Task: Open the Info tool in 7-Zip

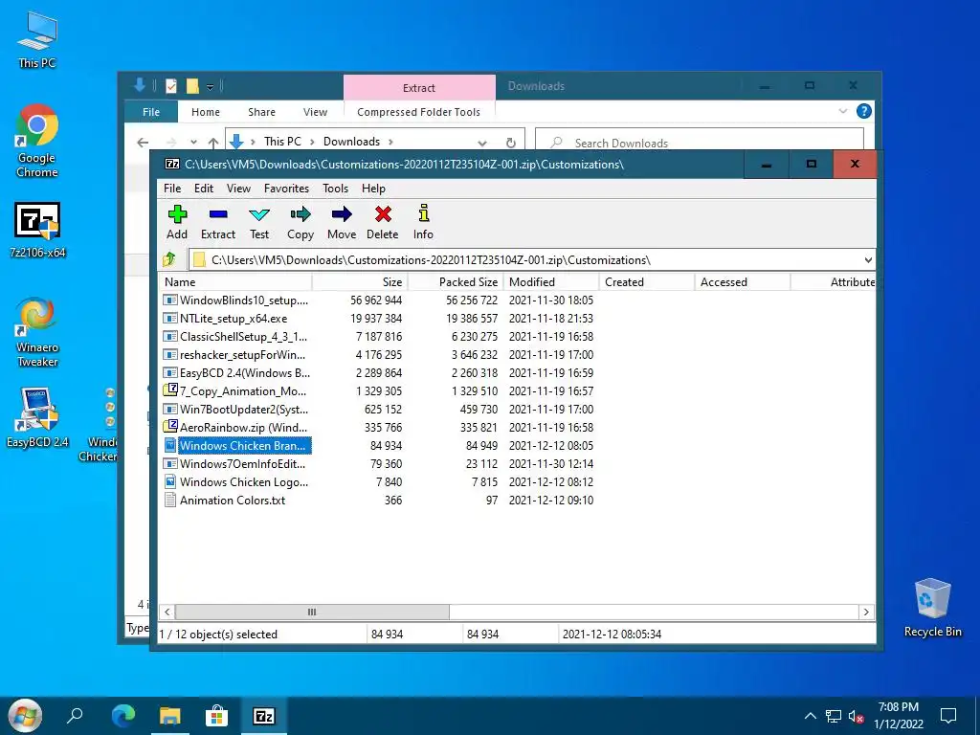Action: tap(423, 222)
